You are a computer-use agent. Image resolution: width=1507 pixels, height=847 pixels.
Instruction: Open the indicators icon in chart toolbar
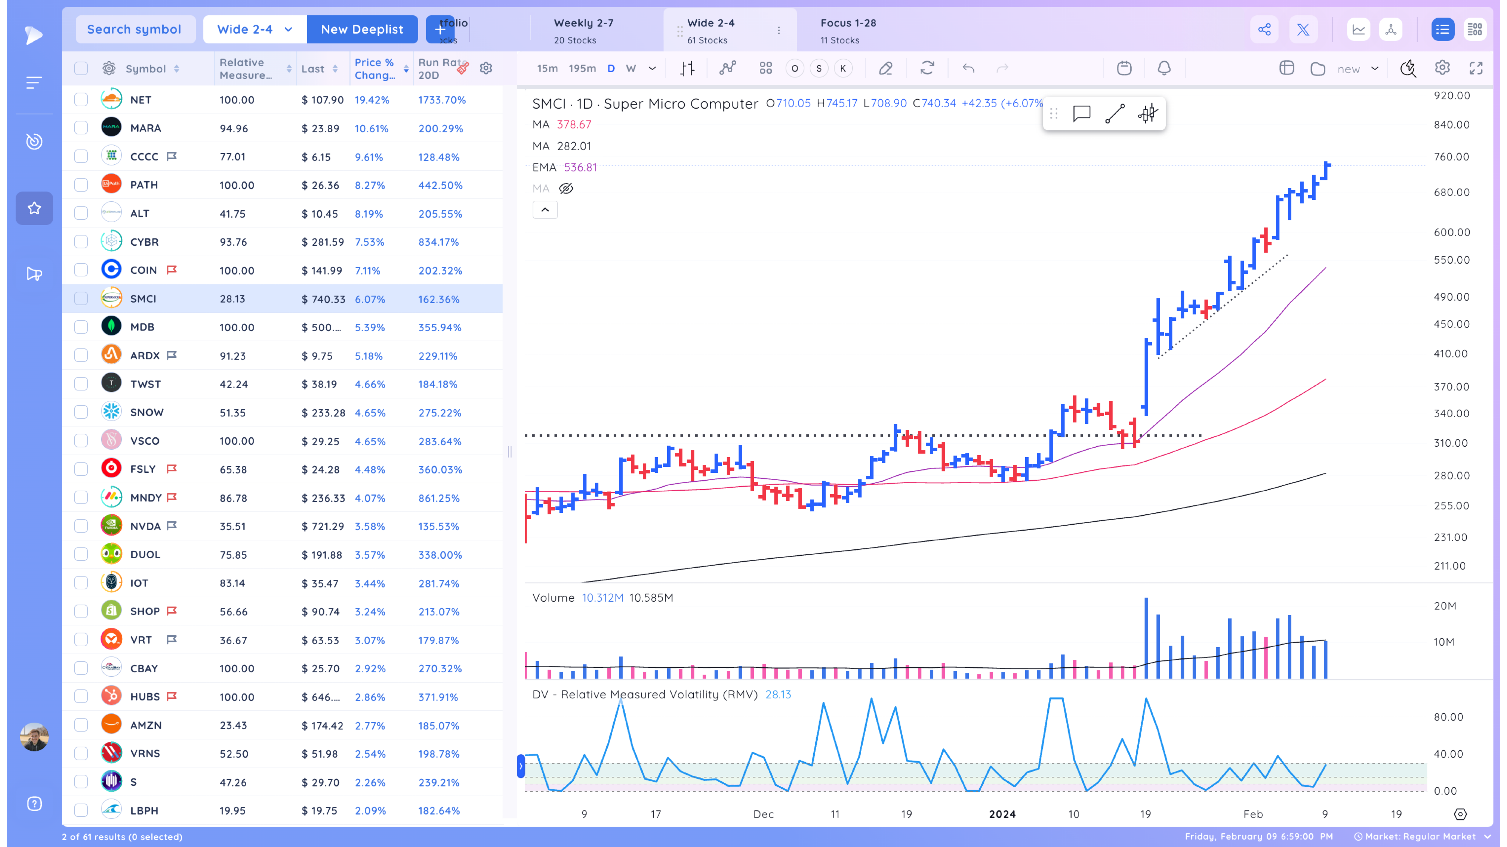727,68
